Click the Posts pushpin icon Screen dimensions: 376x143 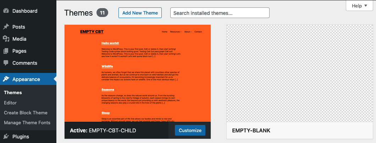(x=6, y=27)
